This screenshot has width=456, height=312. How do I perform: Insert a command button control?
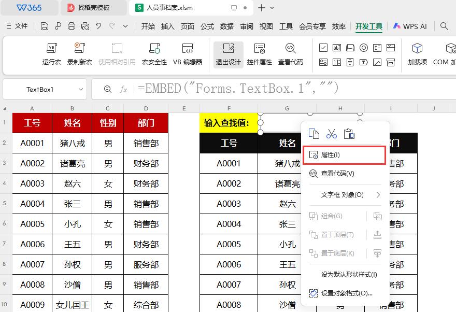click(350, 48)
